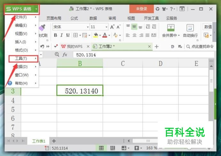Switch to normal view in status bar
This screenshot has width=221, height=156.
pos(101,148)
